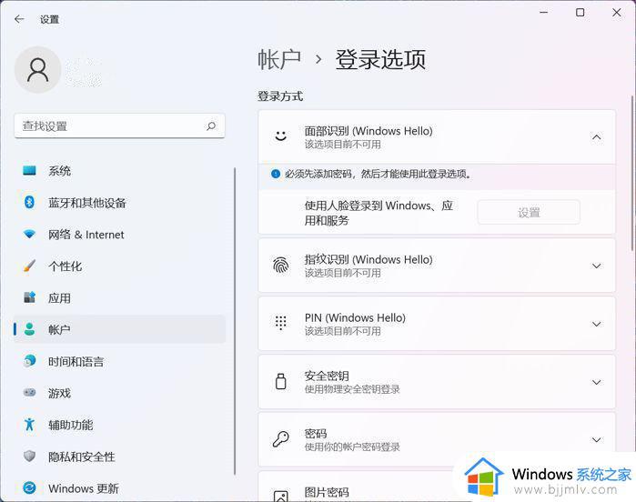The width and height of the screenshot is (636, 502).
Task: Click the 设置 button for face login
Action: point(529,212)
